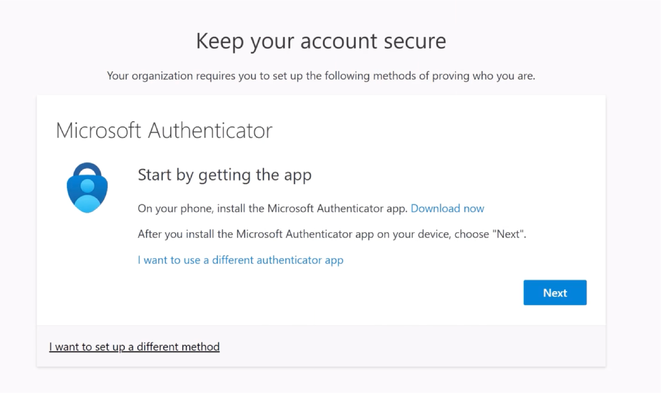Viewport: 661px width, 393px height.
Task: Click the 'After you install' instruction sentence
Action: [x=332, y=234]
